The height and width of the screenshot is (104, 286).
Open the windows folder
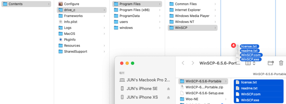(x=137, y=28)
